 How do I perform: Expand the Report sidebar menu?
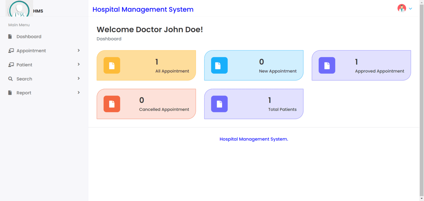79,93
